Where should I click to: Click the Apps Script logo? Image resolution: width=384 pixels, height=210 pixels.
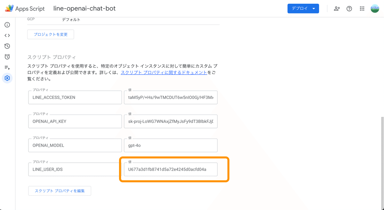tap(25, 9)
